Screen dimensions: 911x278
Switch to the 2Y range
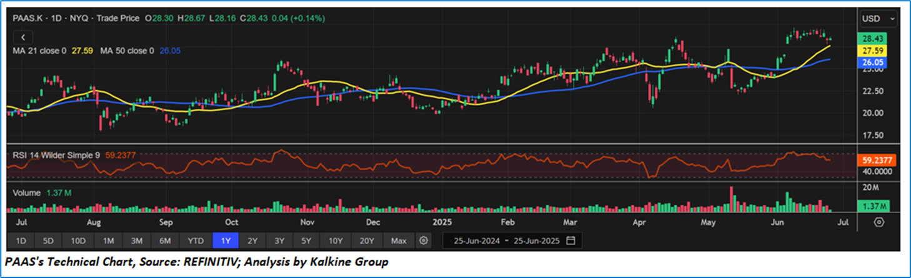[252, 241]
